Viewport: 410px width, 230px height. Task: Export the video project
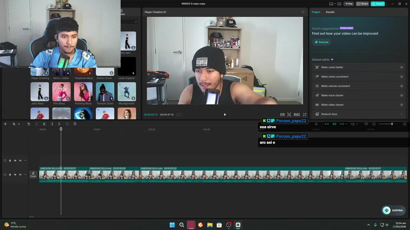click(378, 4)
